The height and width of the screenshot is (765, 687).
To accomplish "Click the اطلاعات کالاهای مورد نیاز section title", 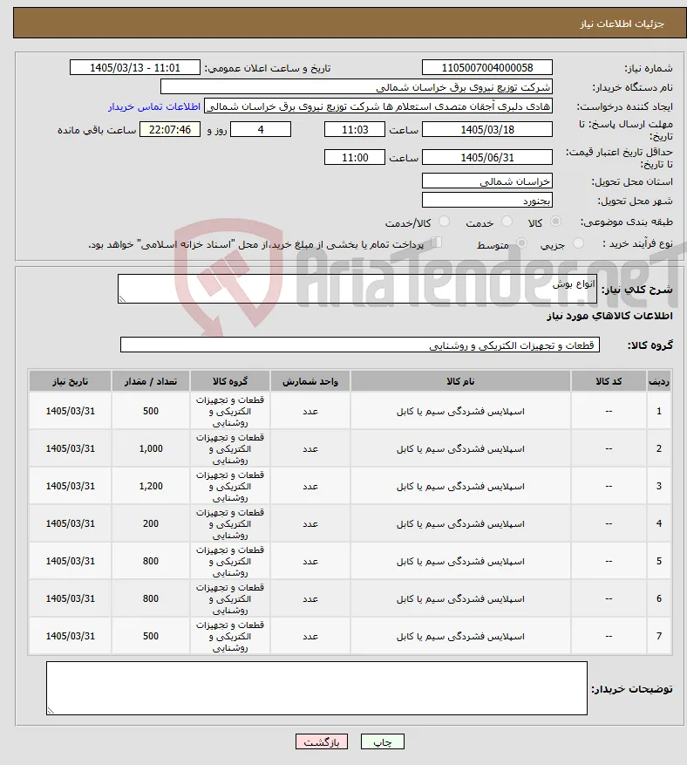I will coord(609,316).
